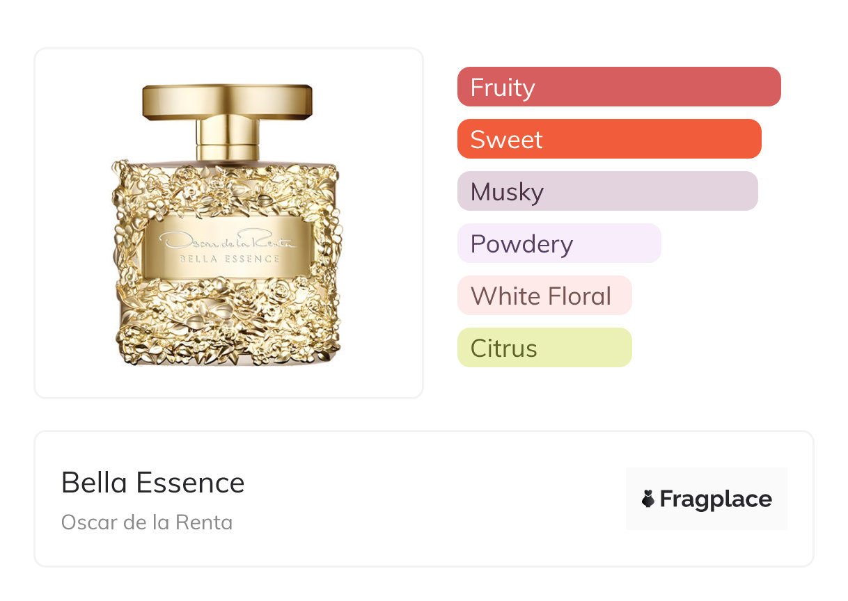The width and height of the screenshot is (848, 601).
Task: Click the Fragplace wordmark text
Action: [716, 499]
